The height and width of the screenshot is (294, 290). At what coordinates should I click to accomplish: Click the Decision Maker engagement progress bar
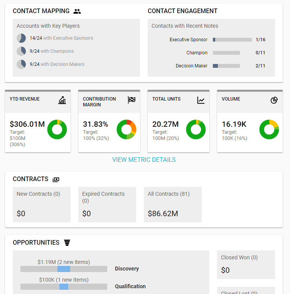[x=226, y=66]
